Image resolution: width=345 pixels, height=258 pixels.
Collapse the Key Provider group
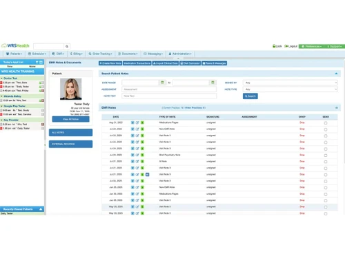[x=1, y=120]
